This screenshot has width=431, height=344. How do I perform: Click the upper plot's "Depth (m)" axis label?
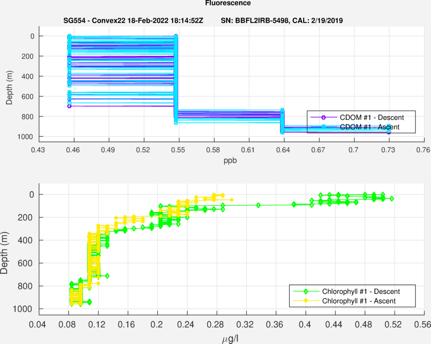(x=9, y=86)
